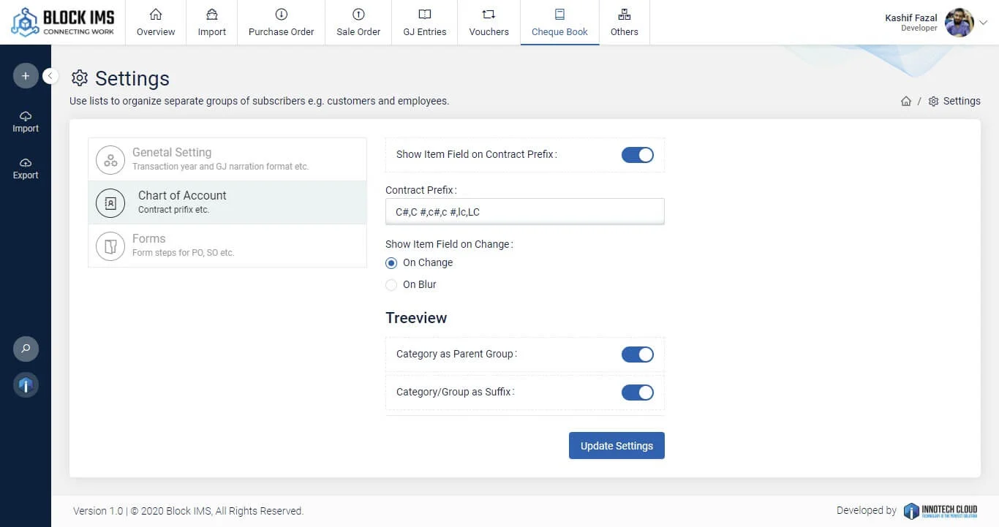Click the Contract Prefix text field
This screenshot has height=527, width=999.
coord(524,212)
